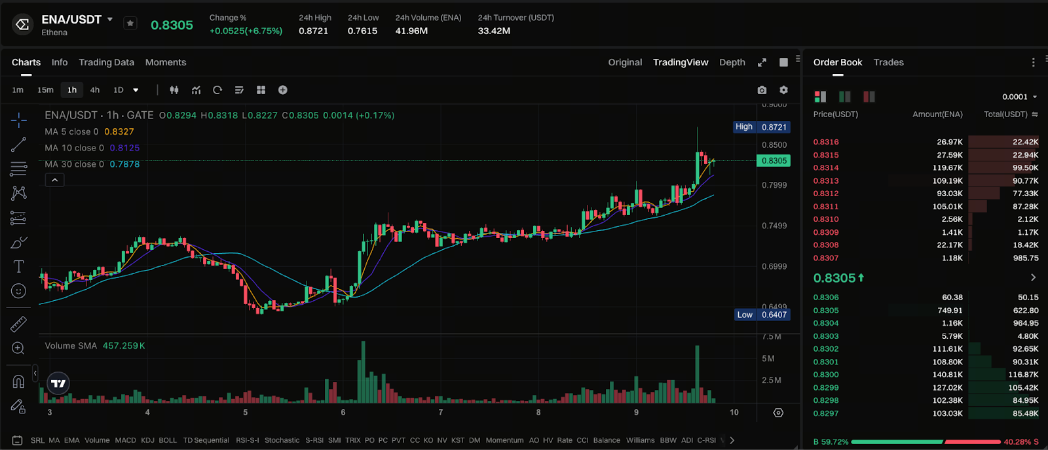Activate the zoom in tool
Image resolution: width=1048 pixels, height=450 pixels.
pos(18,348)
